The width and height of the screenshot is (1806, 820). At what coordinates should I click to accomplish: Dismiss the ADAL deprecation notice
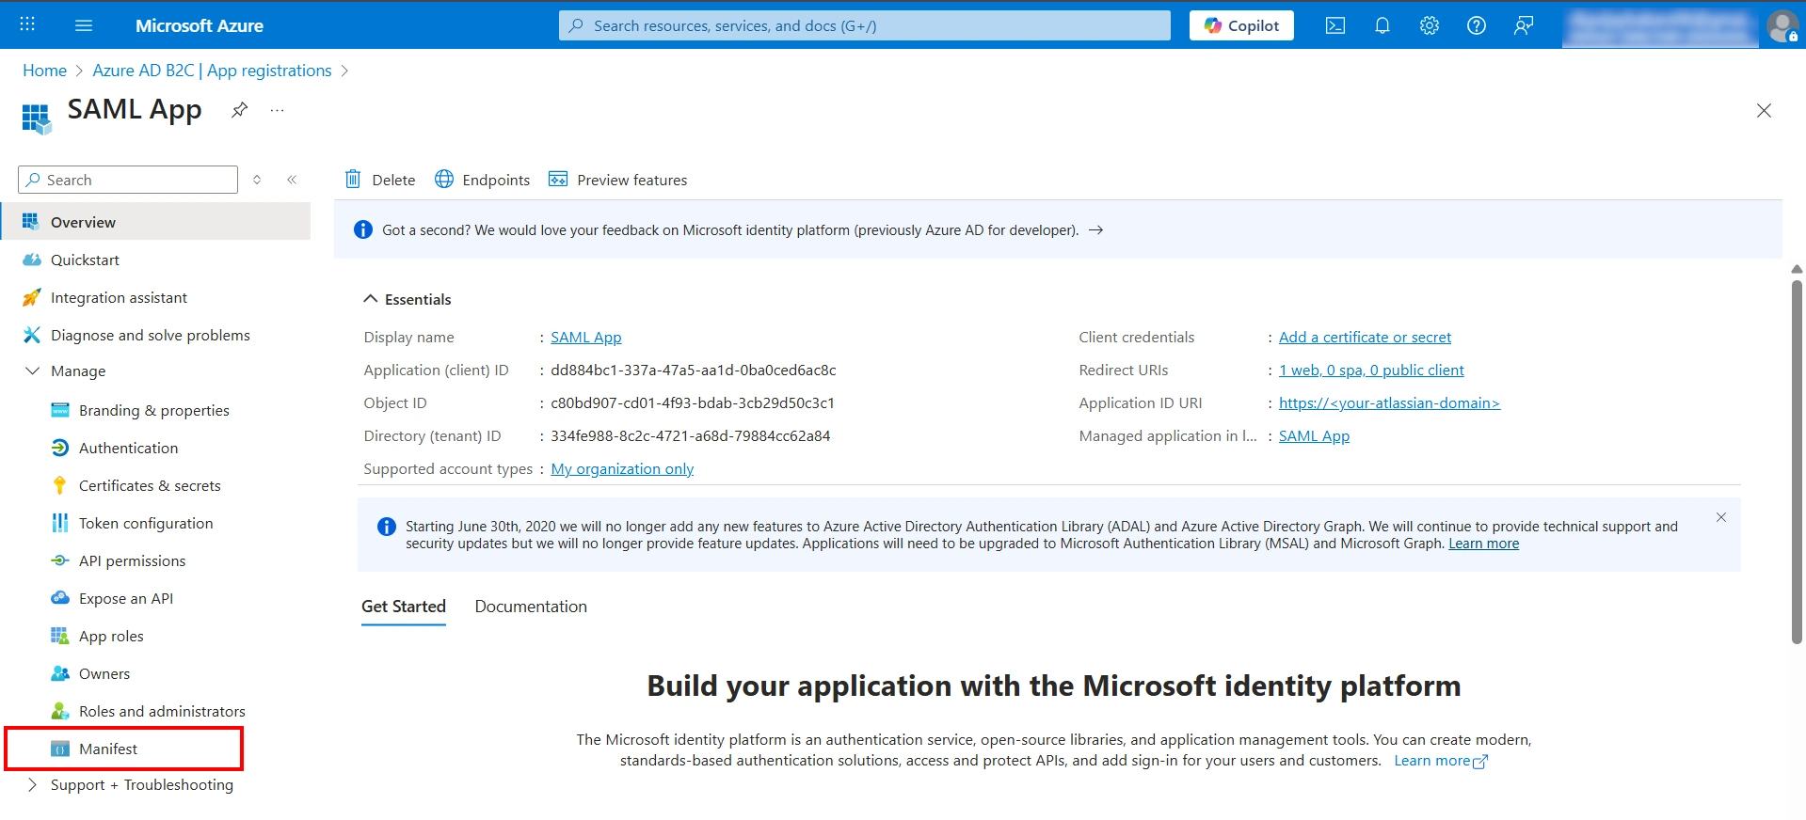[x=1720, y=517]
